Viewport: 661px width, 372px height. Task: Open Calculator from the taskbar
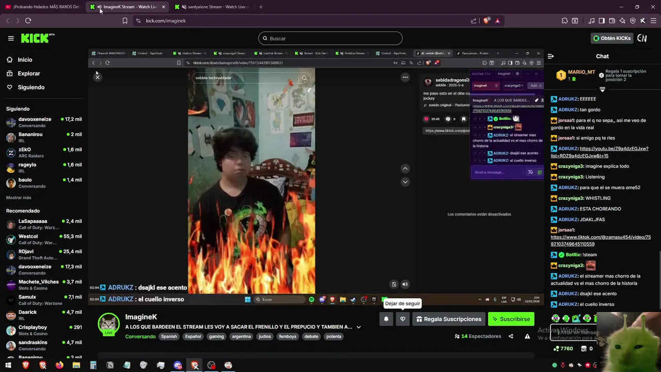93,365
